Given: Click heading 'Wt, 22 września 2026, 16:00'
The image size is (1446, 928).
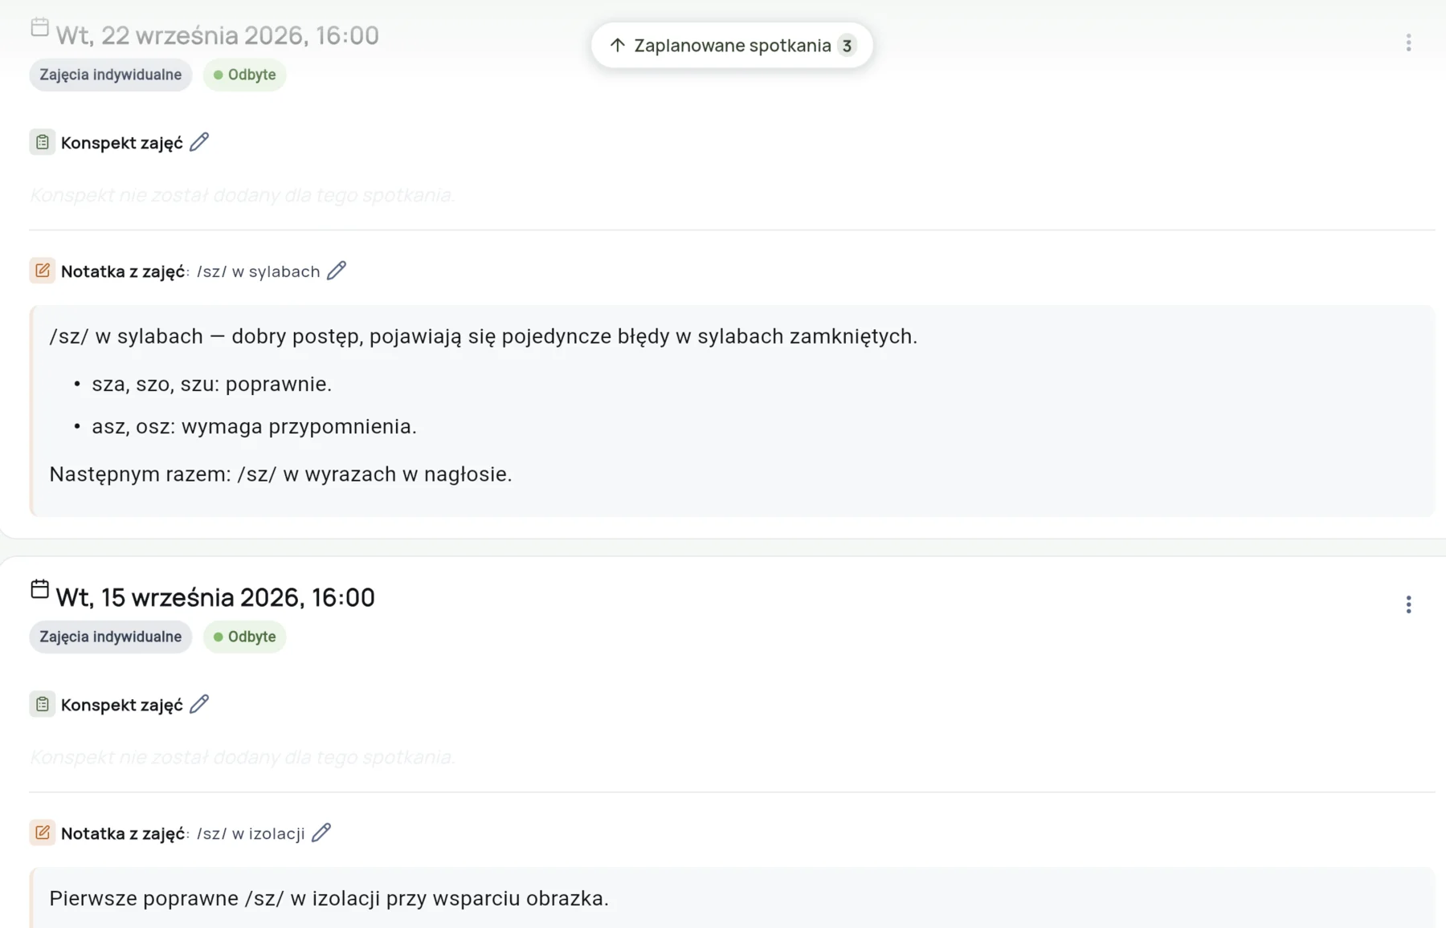Looking at the screenshot, I should (x=217, y=35).
